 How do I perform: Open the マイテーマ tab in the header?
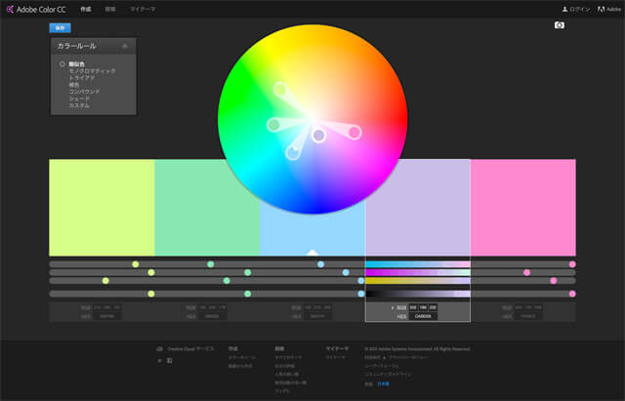point(143,9)
